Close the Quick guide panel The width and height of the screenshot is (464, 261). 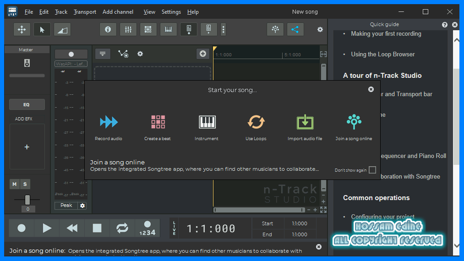click(x=455, y=25)
